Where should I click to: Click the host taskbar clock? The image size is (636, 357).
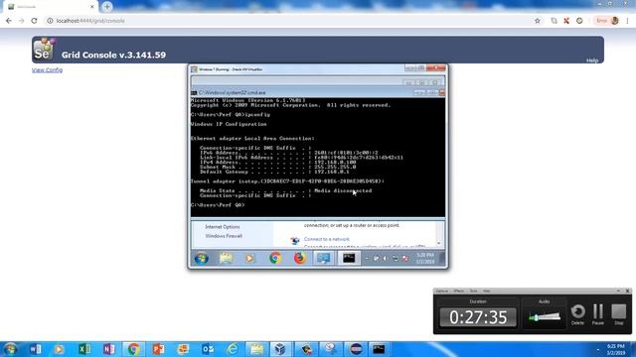click(x=616, y=350)
